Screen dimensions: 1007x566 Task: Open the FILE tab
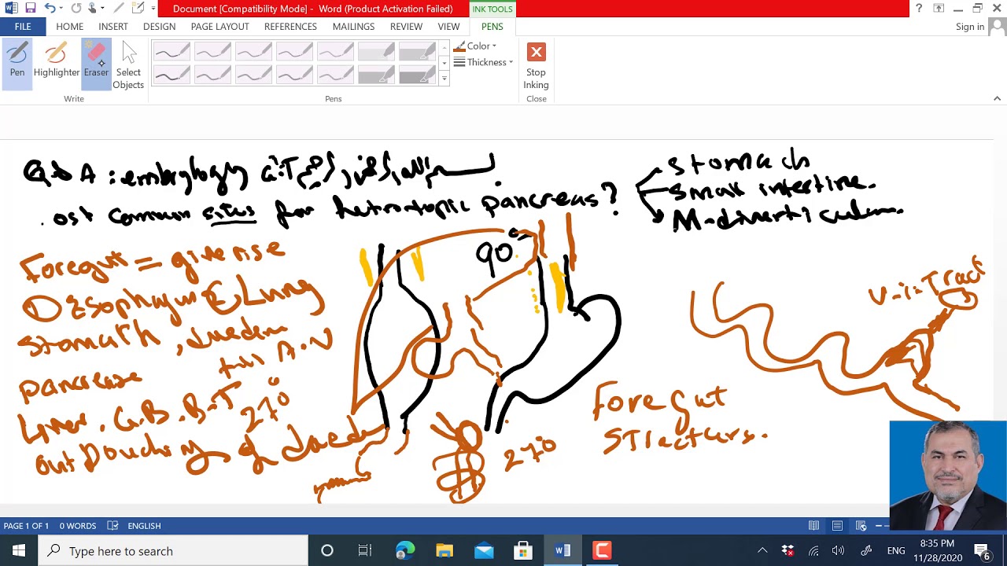coord(23,27)
